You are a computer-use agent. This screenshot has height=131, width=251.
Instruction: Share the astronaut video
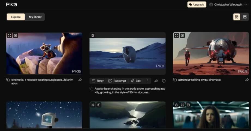247,80
